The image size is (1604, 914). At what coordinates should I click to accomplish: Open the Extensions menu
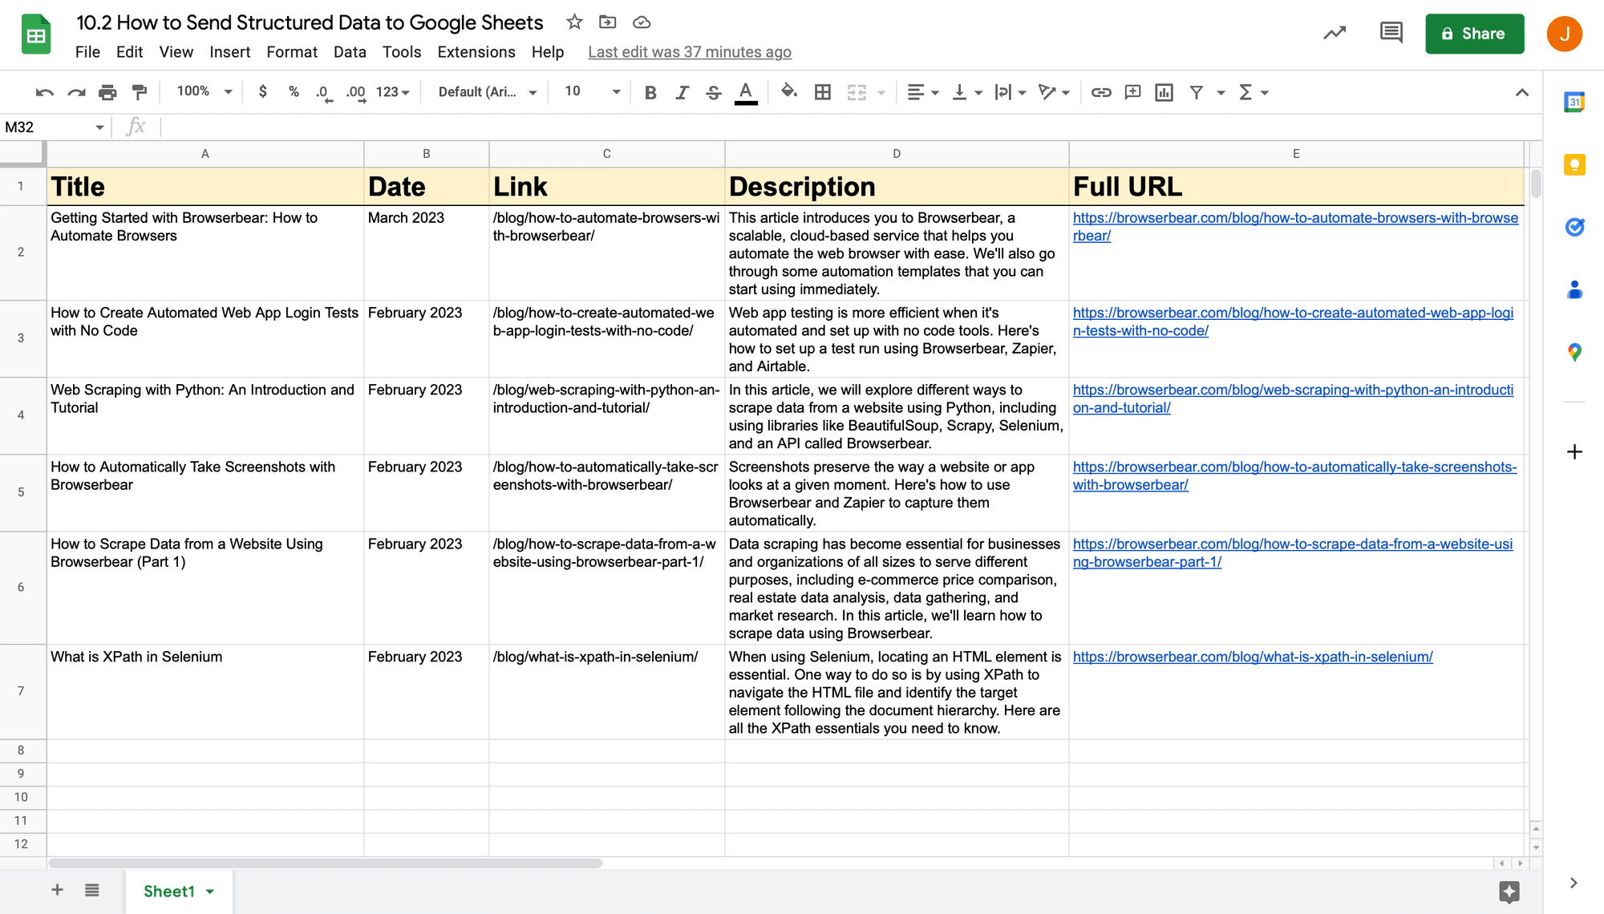(x=476, y=52)
